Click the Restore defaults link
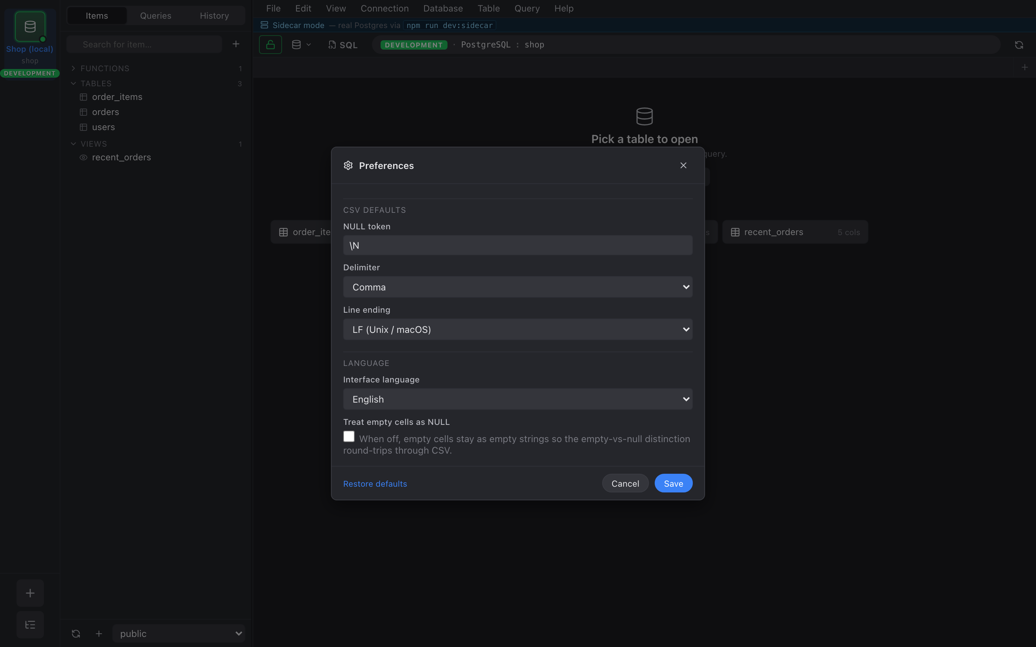 click(375, 483)
